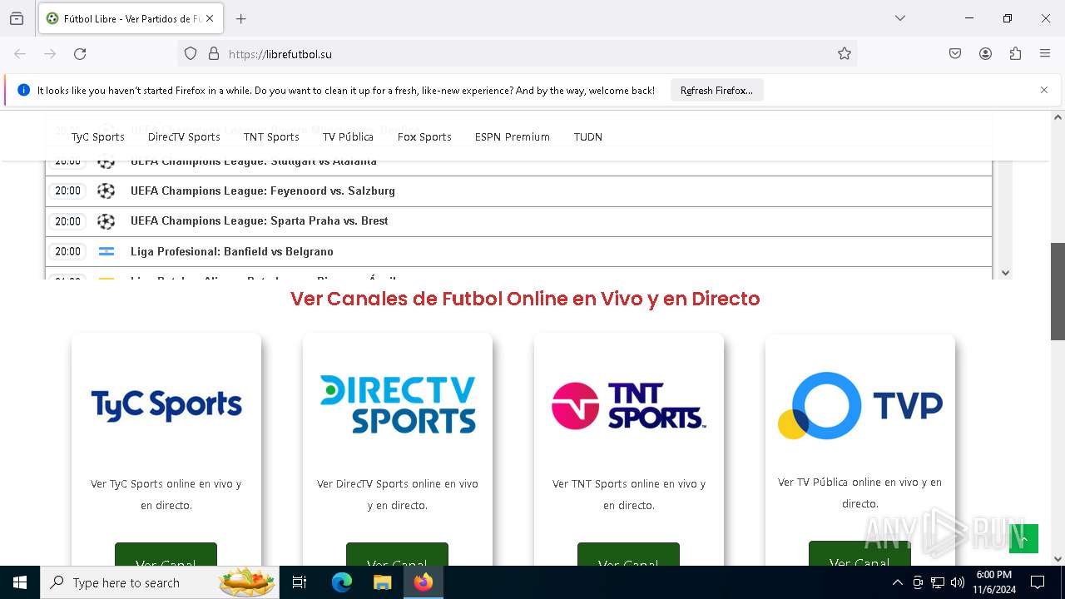Click Ver Canal under TyC Sports
1065x599 pixels.
click(x=166, y=555)
